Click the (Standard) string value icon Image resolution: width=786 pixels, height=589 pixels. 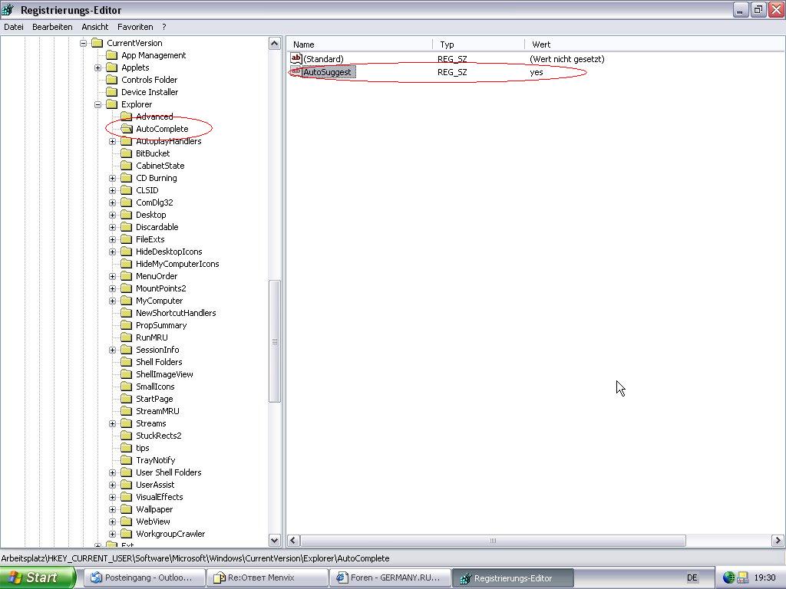point(296,58)
